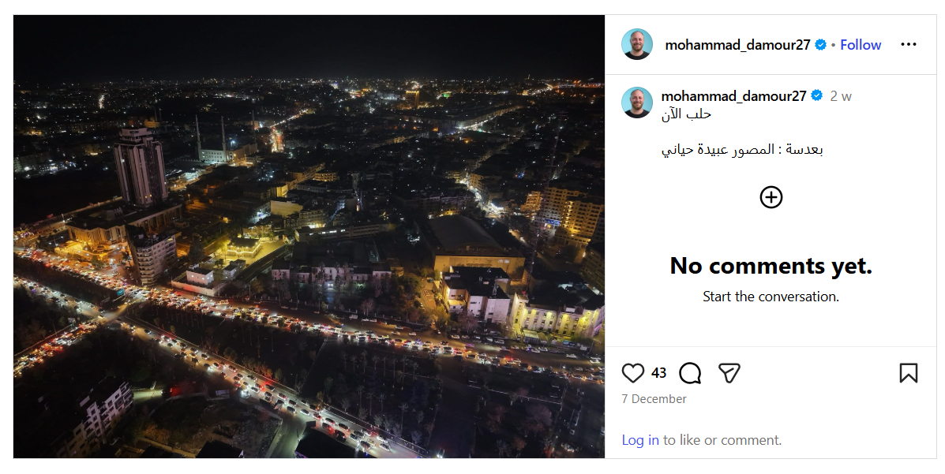
Task: Click verified badge in header
Action: coord(821,45)
